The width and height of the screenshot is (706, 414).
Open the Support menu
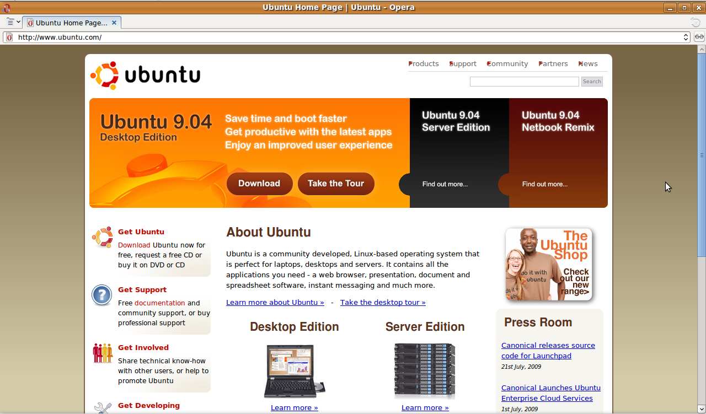click(463, 64)
